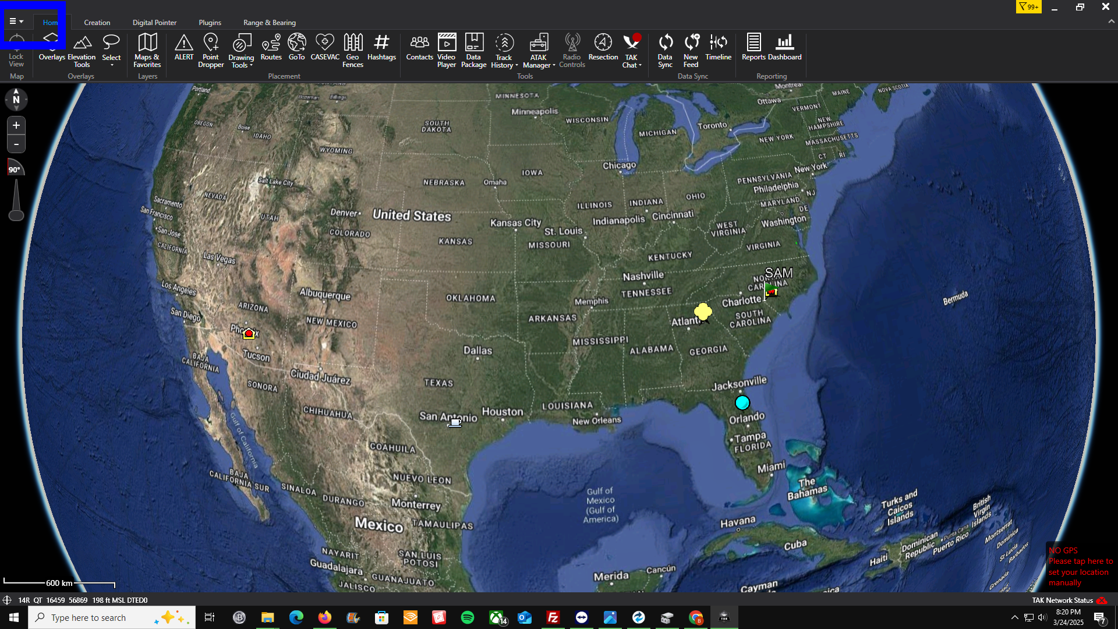The height and width of the screenshot is (629, 1118).
Task: Open Elevation Tools
Action: click(82, 51)
